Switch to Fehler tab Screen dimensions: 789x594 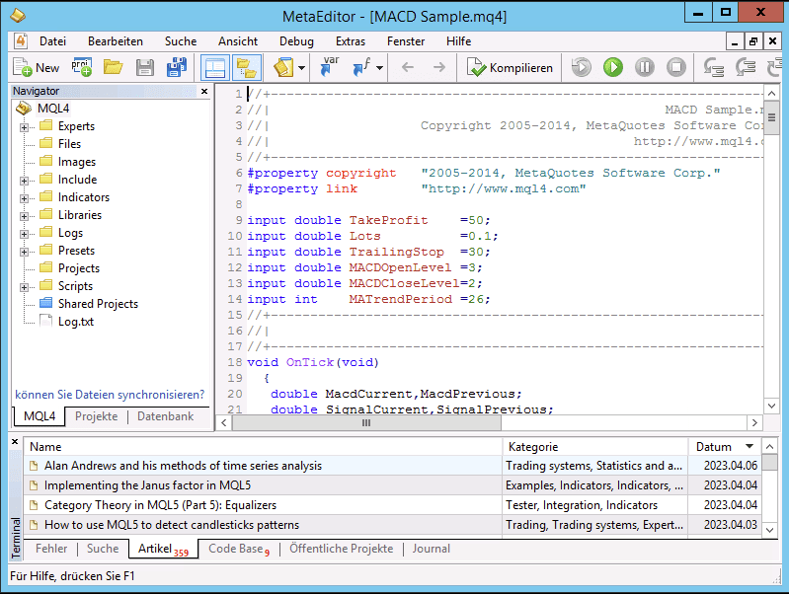51,549
